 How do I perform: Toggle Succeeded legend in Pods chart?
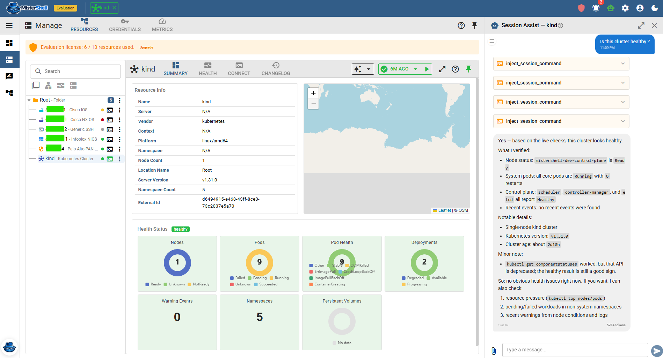266,284
